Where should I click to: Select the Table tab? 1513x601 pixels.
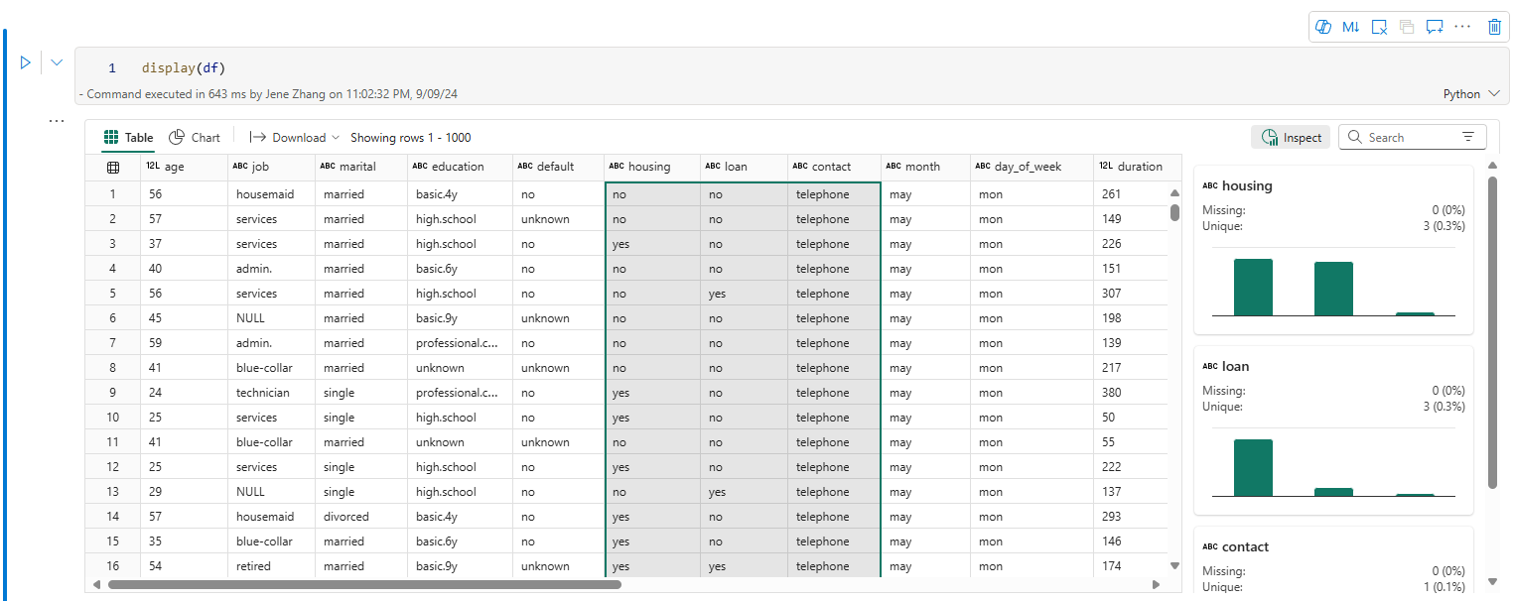(129, 138)
